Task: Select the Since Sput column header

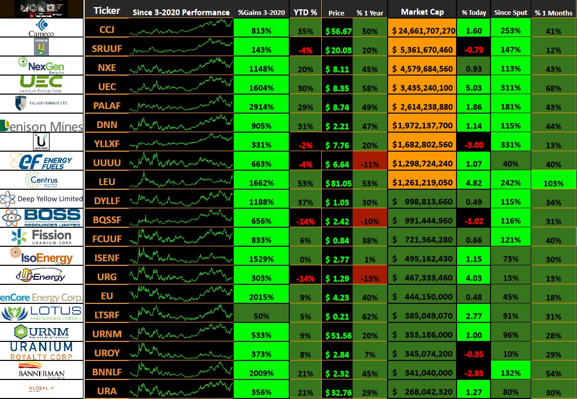Action: point(511,12)
